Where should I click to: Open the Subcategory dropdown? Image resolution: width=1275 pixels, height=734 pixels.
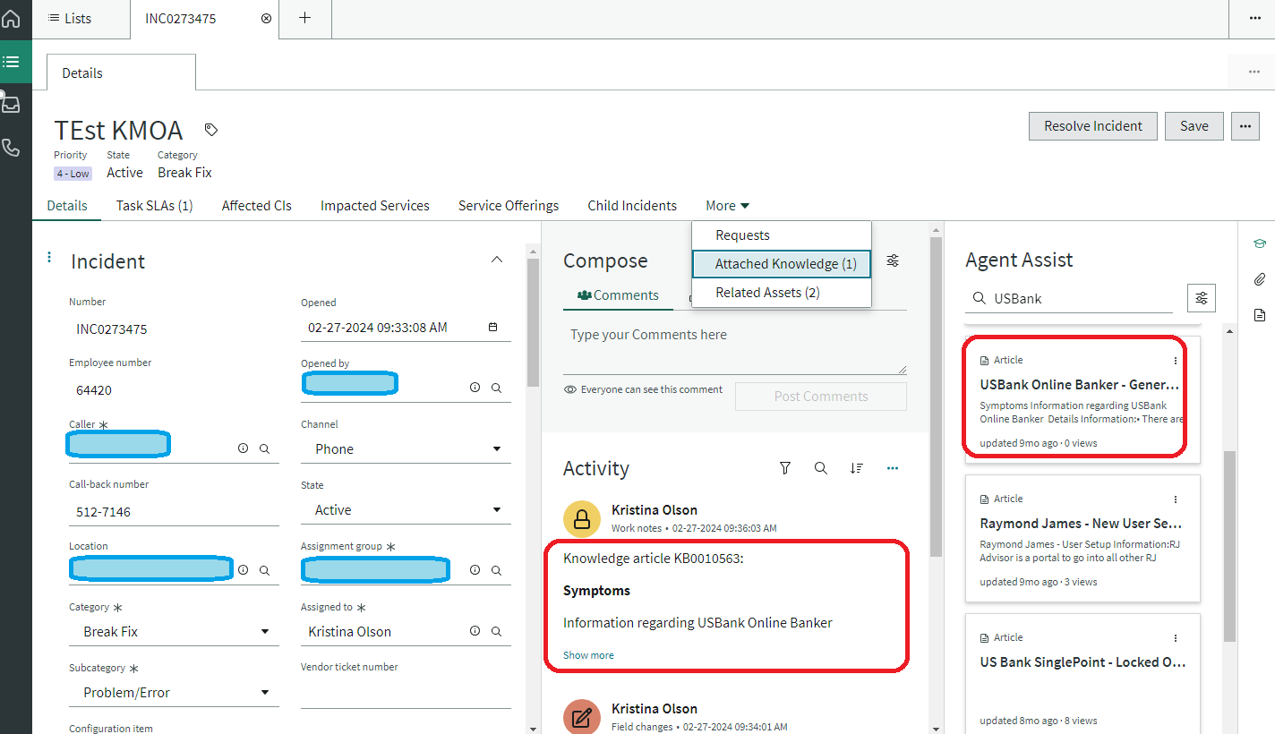pyautogui.click(x=265, y=692)
